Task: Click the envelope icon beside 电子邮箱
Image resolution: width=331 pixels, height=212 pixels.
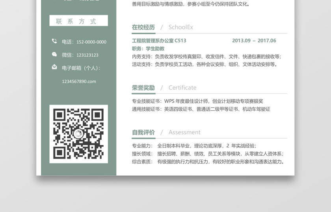Action: point(54,67)
